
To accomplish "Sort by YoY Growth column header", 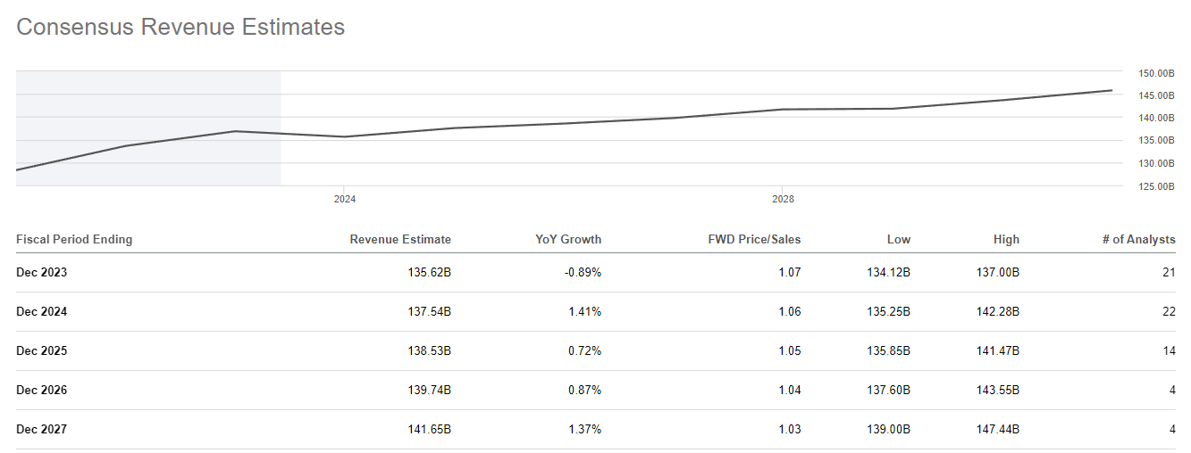I will tap(568, 239).
